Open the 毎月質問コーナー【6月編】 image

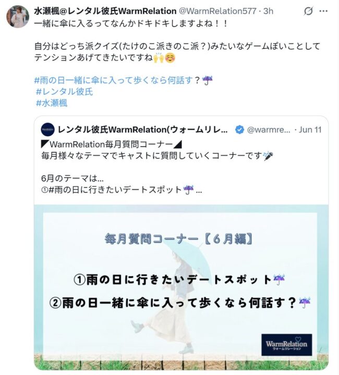click(181, 287)
